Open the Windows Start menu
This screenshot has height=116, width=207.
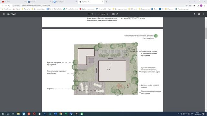pyautogui.click(x=3, y=114)
